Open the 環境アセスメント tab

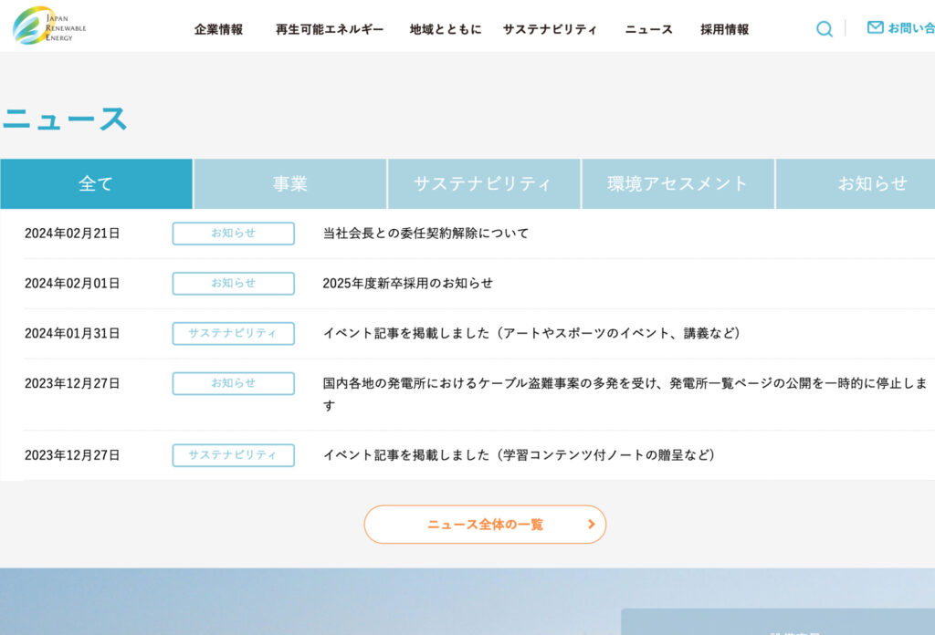tap(678, 183)
